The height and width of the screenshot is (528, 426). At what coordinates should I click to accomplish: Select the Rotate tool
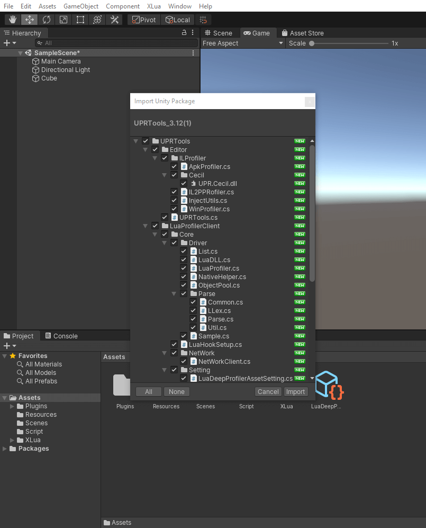[x=47, y=20]
